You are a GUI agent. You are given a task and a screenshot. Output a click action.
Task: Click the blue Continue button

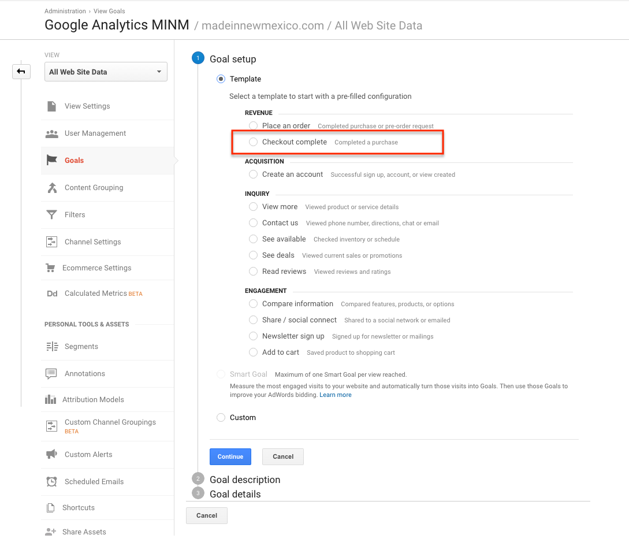(230, 456)
